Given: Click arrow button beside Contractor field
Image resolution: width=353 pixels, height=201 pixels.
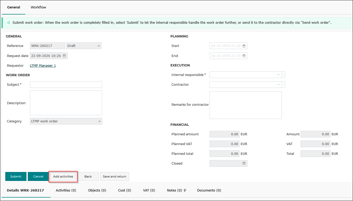Looking at the screenshot, I should click(x=283, y=85).
